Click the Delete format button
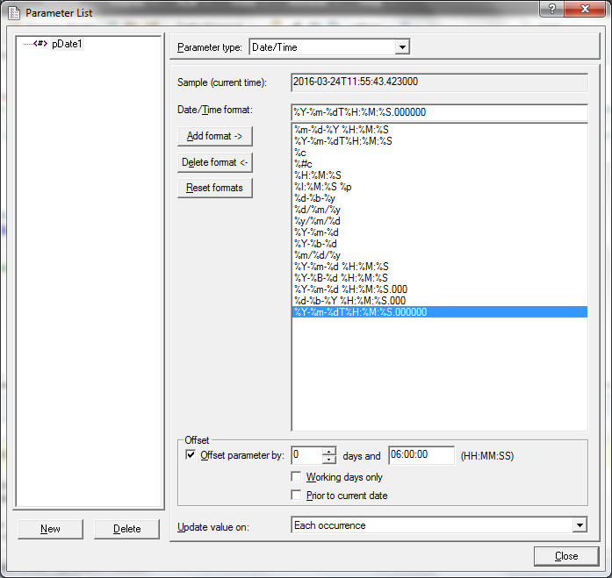 tap(215, 162)
